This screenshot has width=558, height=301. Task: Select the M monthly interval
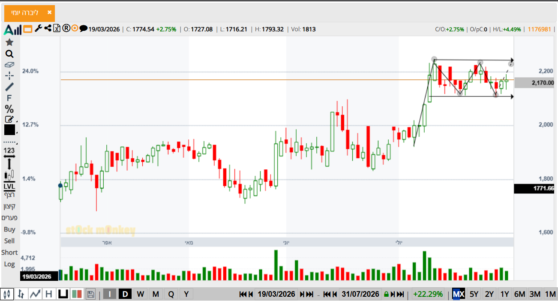(x=156, y=294)
